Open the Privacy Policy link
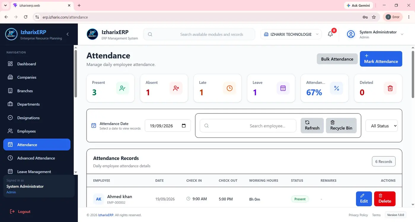 pos(358,215)
